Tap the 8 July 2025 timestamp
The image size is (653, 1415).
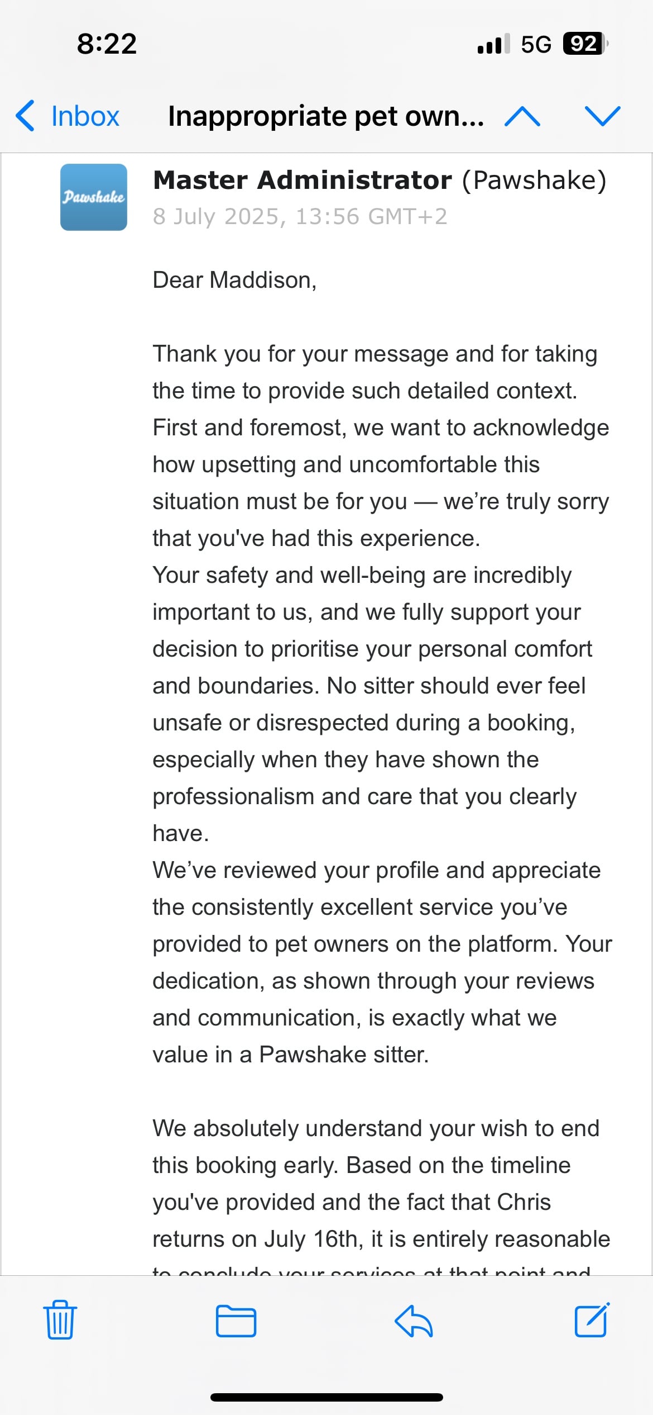300,216
